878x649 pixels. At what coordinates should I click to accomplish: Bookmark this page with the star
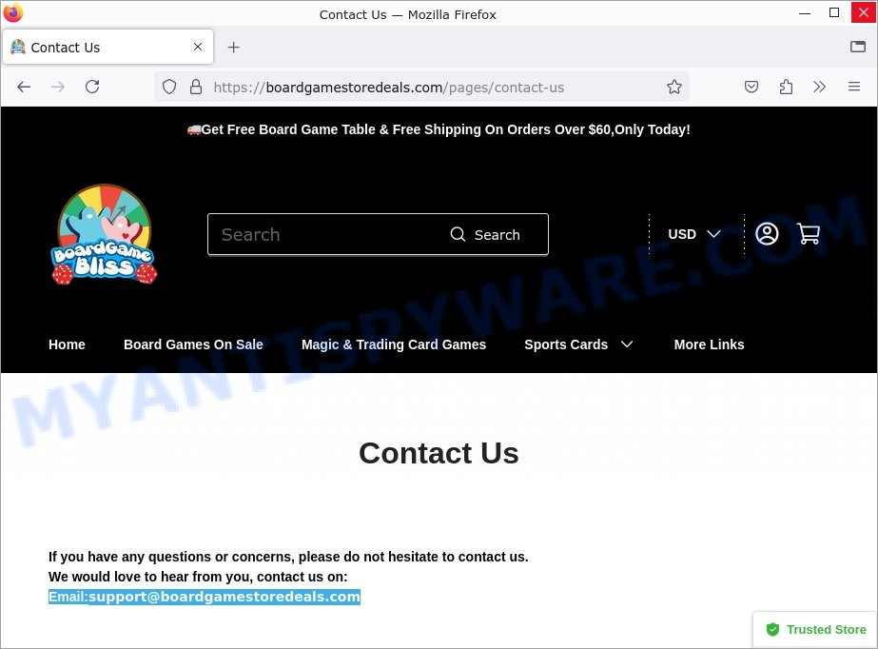point(674,87)
